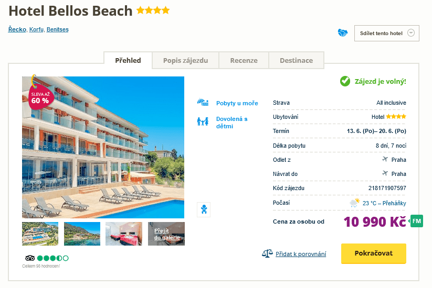Image resolution: width=432 pixels, height=288 pixels.
Task: Open the 'Popis zájezdu' tab
Action: [185, 60]
